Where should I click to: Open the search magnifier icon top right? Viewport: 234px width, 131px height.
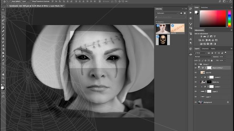click(220, 1)
